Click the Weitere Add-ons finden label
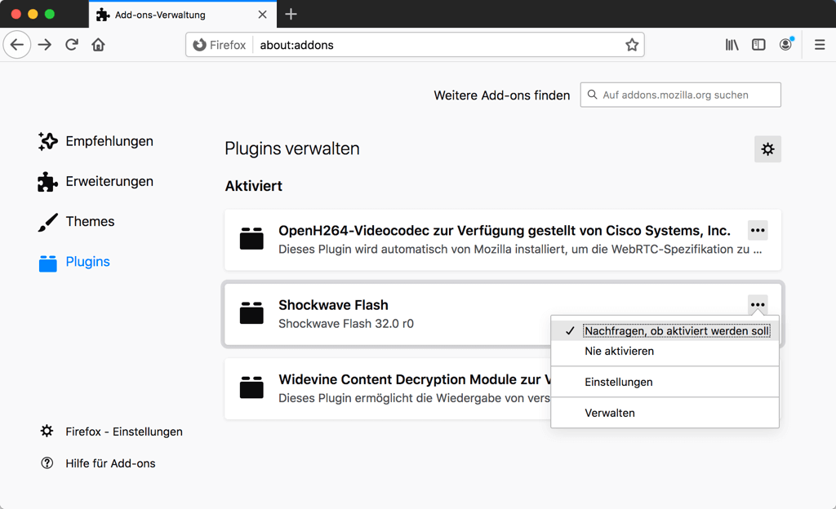Viewport: 836px width, 509px height. (x=502, y=95)
